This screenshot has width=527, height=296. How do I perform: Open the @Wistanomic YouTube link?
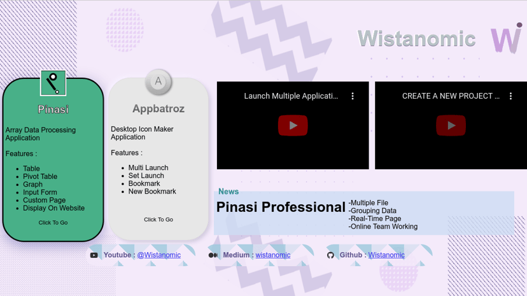click(158, 255)
